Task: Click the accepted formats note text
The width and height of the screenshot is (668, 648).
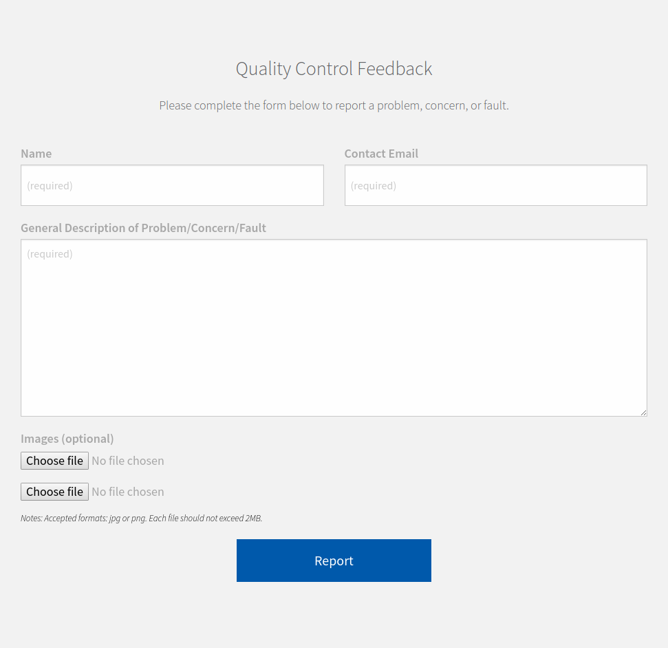Action: coord(141,518)
